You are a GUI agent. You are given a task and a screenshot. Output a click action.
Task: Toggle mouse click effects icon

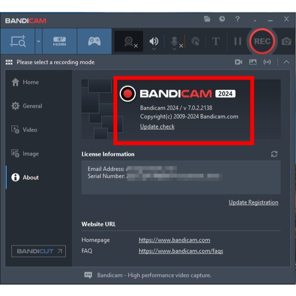195,41
